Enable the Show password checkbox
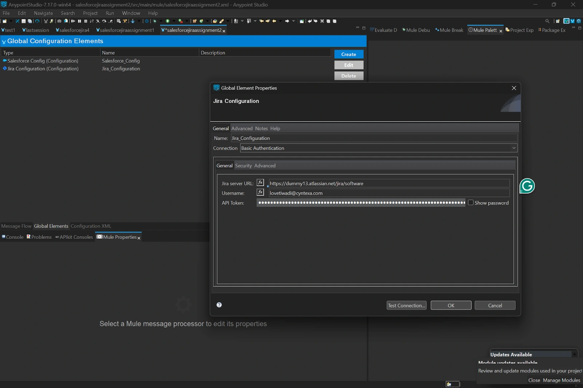The height and width of the screenshot is (388, 583). point(471,202)
